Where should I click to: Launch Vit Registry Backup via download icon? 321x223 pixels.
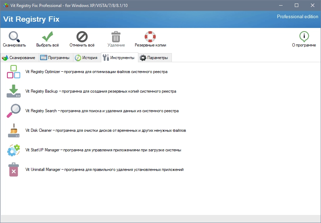pos(14,91)
